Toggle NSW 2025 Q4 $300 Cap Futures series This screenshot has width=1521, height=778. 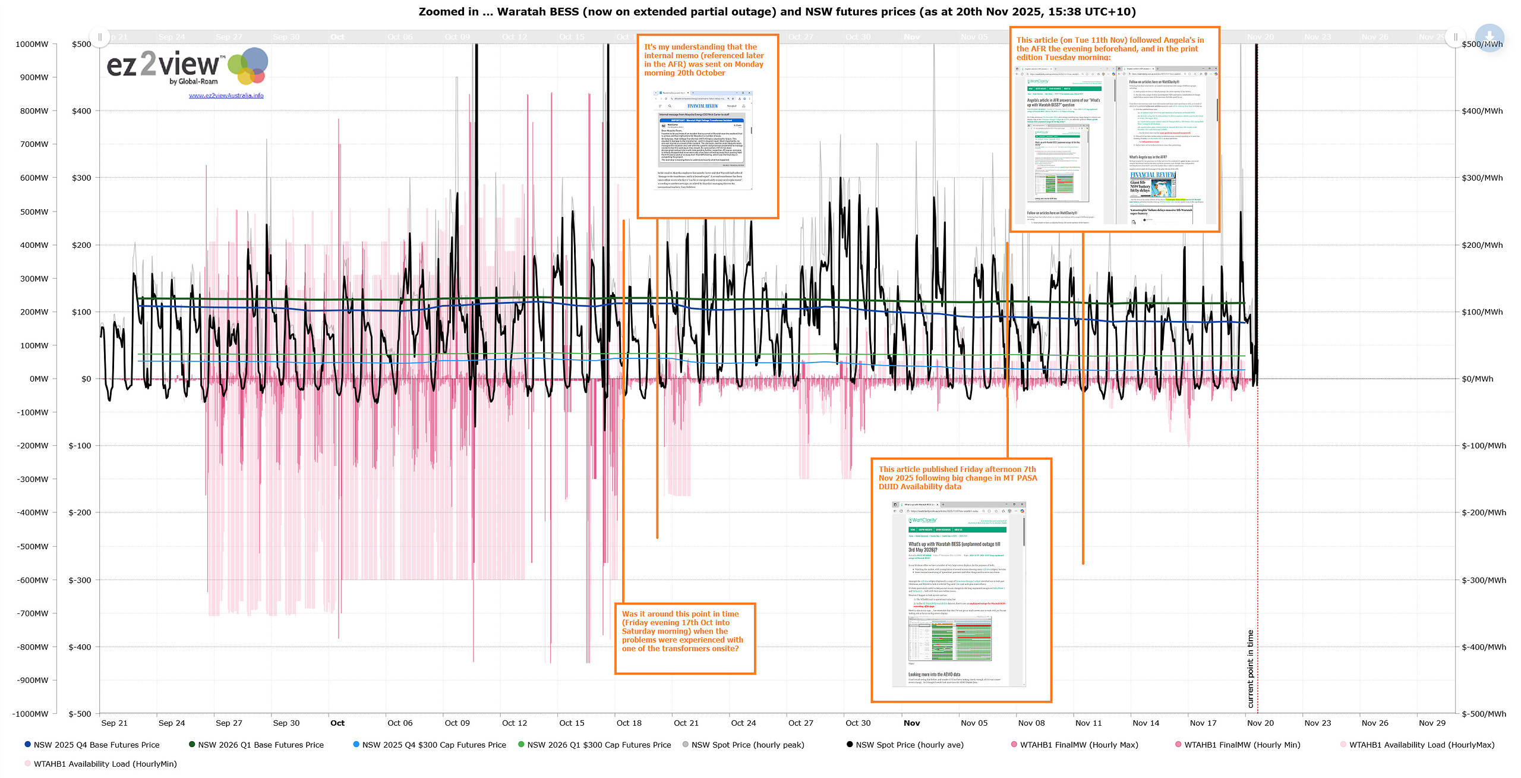(x=434, y=744)
